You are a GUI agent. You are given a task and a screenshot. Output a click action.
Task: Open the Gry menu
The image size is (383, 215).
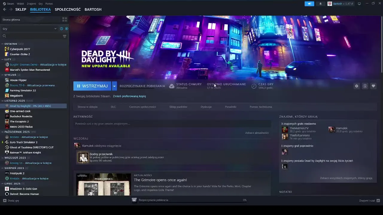click(x=41, y=4)
